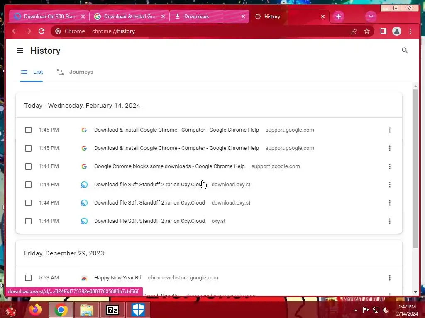Click the scrollbar up arrow
This screenshot has height=318, width=425.
tap(415, 86)
